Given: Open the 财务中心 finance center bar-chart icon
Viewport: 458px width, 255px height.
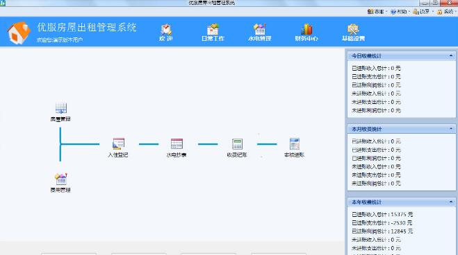Looking at the screenshot, I should (x=306, y=29).
